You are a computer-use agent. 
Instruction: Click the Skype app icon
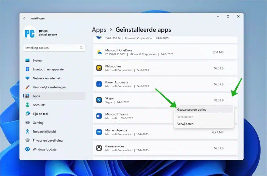99,100
